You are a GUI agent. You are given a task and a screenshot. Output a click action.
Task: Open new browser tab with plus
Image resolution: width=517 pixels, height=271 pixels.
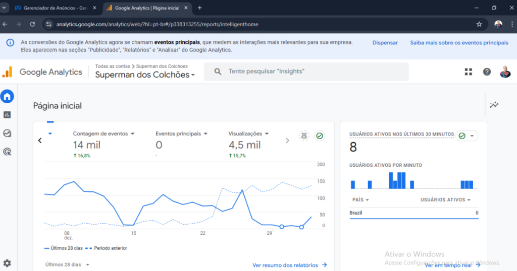tap(199, 8)
